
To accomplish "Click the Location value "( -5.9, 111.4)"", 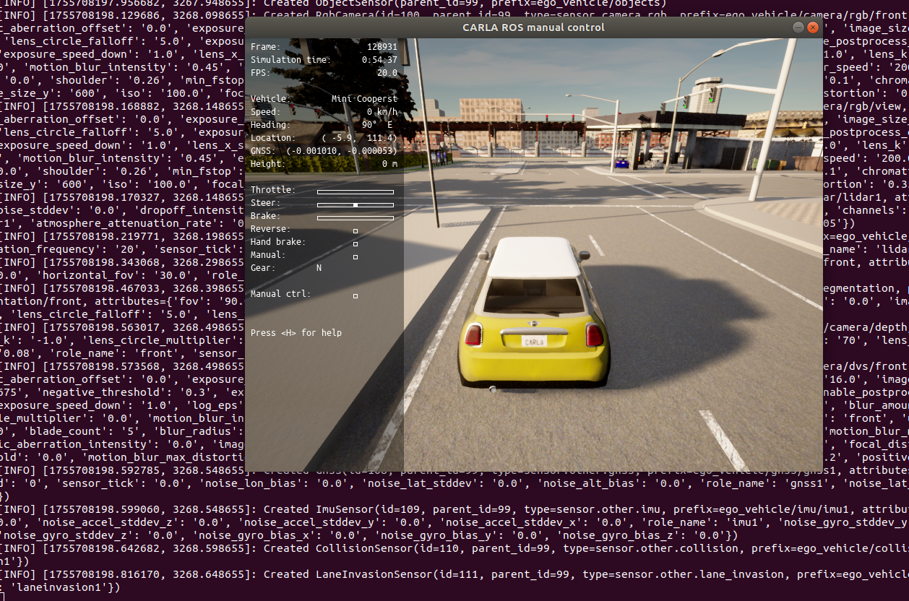I will coord(360,138).
